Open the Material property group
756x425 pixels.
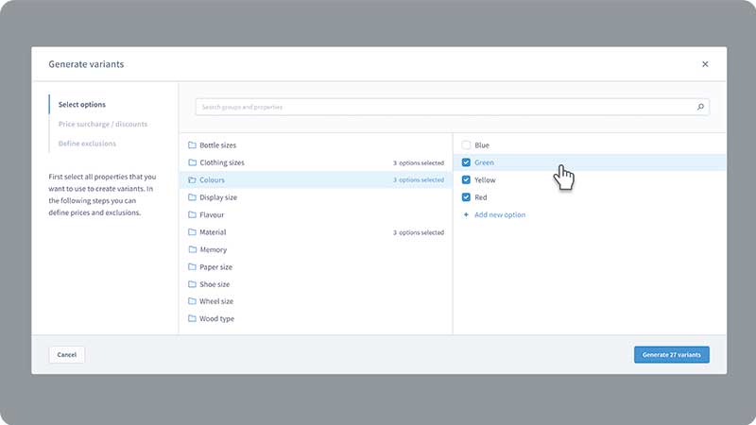(x=213, y=232)
